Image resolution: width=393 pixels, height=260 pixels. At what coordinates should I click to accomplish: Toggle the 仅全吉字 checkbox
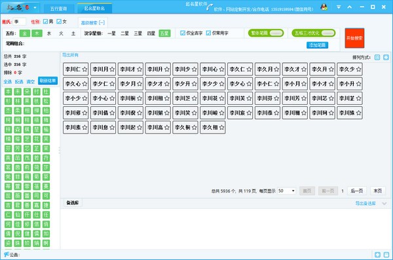point(183,33)
